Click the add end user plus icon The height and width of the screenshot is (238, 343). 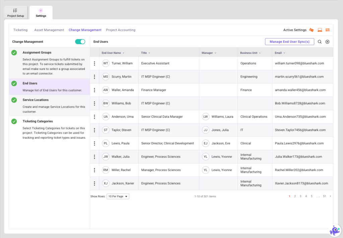328,42
